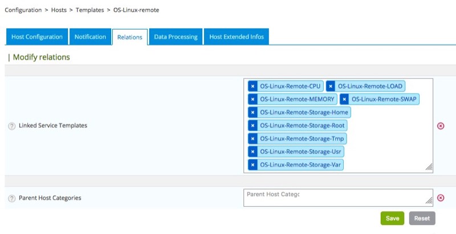Remove OS-Linux-Remote-Storage-Var tag
456x234 pixels.
click(x=253, y=165)
